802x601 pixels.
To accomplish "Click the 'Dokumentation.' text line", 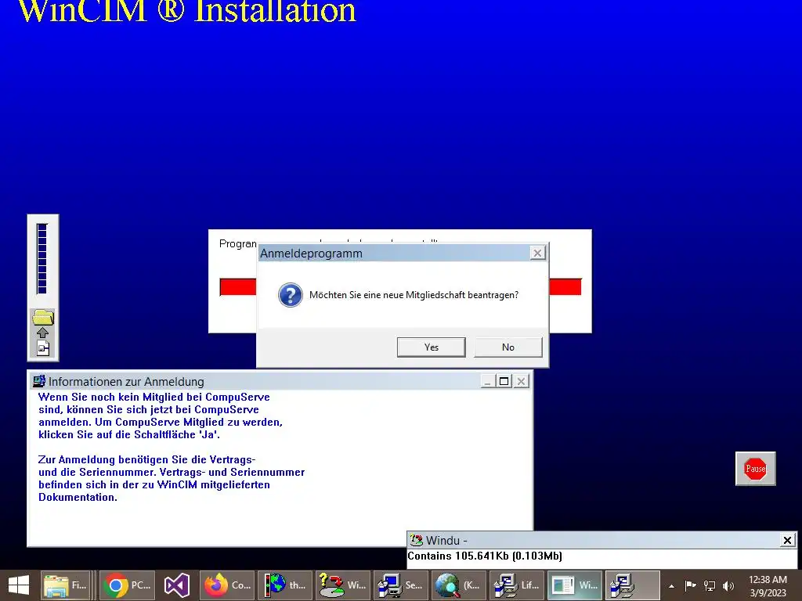I will pyautogui.click(x=78, y=497).
